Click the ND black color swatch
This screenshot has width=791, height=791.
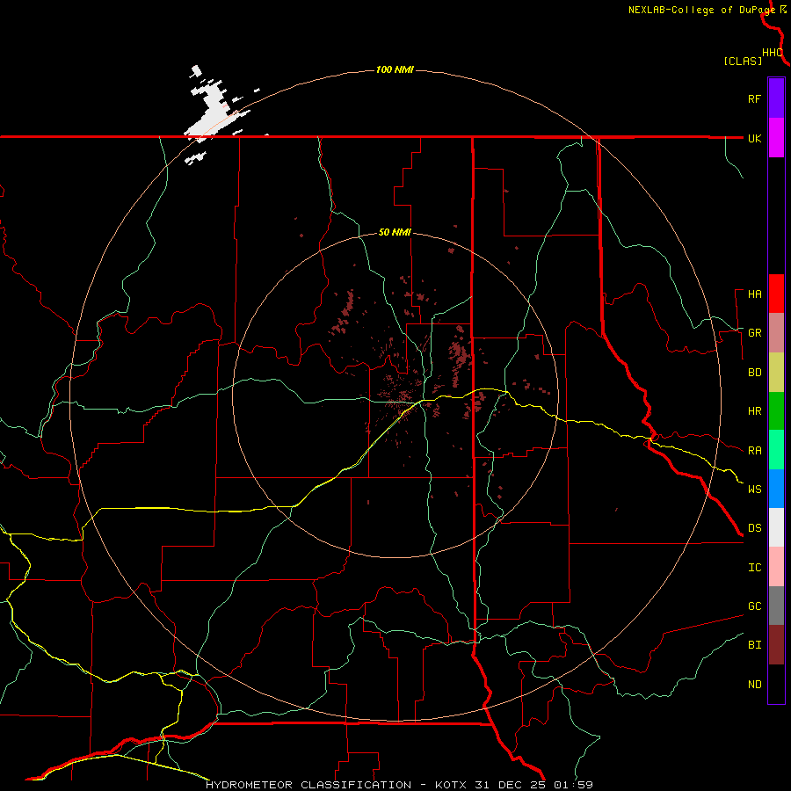coord(776,684)
